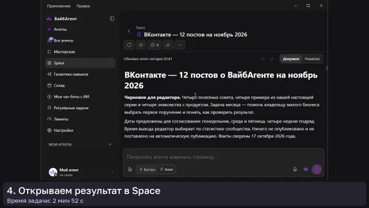The height and width of the screenshot is (208, 369).
Task: Collapse the sidebar panel icon
Action: (x=112, y=18)
